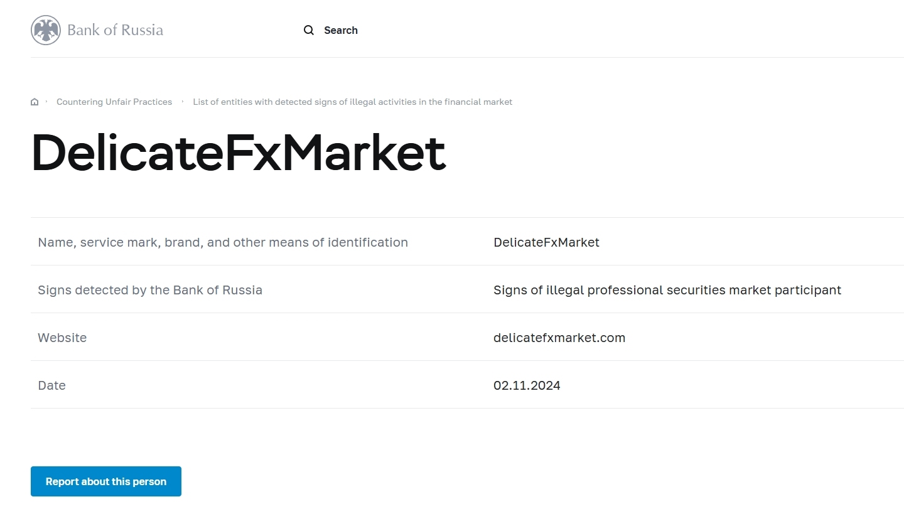Image resolution: width=904 pixels, height=509 pixels.
Task: Click the Bank of Russia wordmark text
Action: click(115, 30)
